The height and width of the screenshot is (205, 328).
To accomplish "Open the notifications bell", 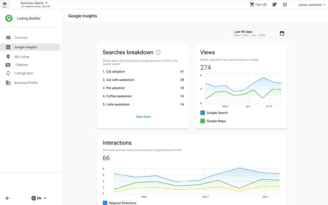I will pos(274,4).
